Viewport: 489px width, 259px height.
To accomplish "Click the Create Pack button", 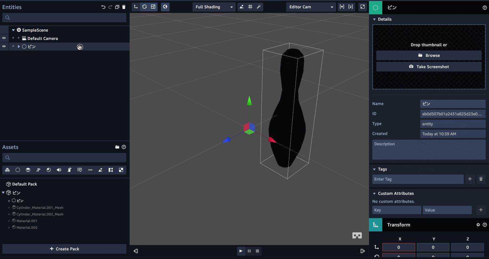I will point(64,249).
